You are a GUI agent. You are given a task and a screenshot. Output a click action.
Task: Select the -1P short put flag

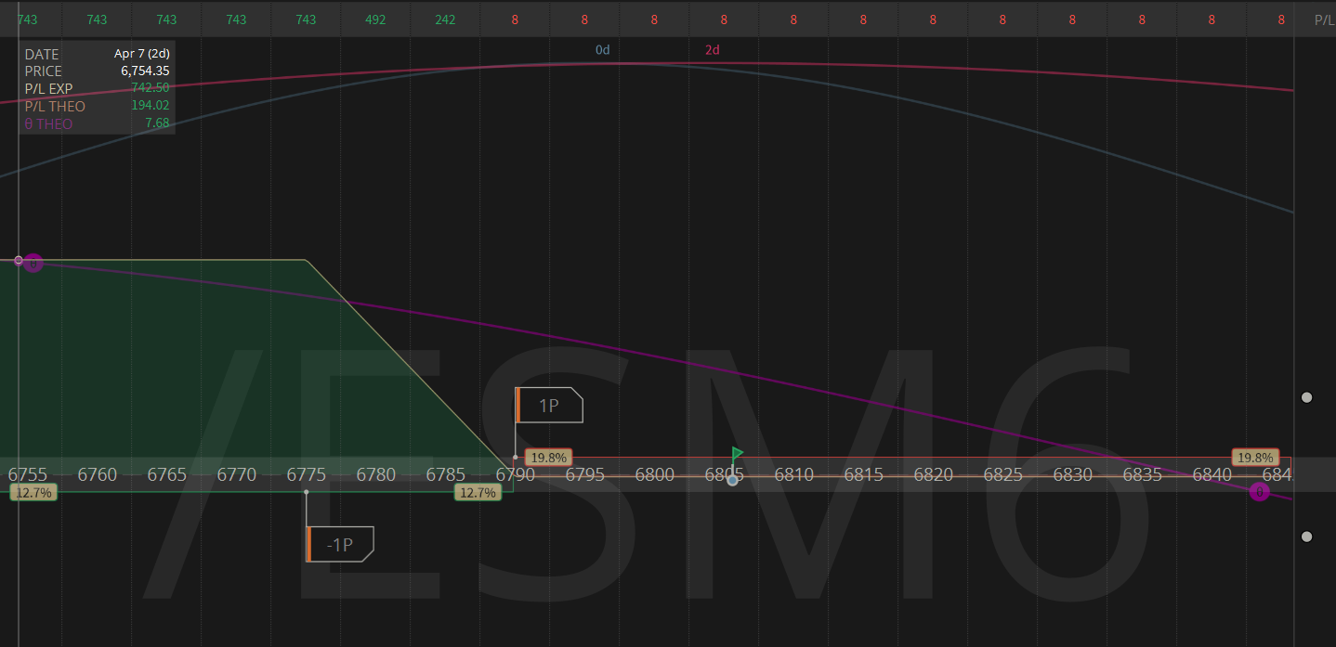[x=341, y=545]
